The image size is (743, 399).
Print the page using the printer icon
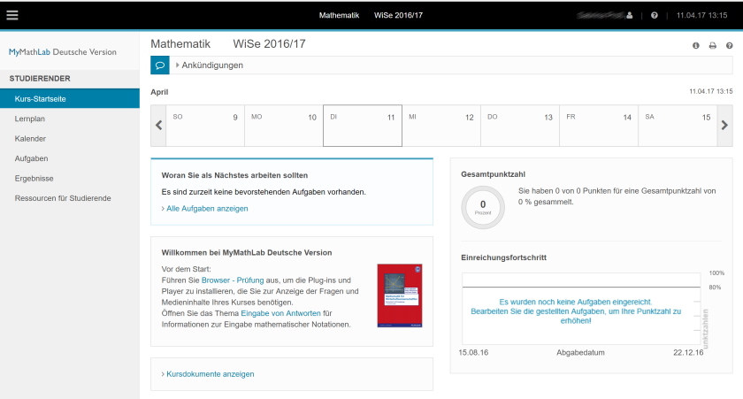(x=712, y=45)
